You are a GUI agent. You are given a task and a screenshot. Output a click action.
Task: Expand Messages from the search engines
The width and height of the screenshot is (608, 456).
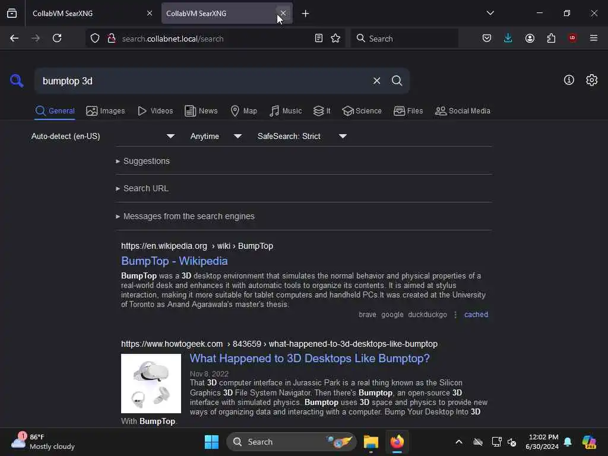point(185,216)
